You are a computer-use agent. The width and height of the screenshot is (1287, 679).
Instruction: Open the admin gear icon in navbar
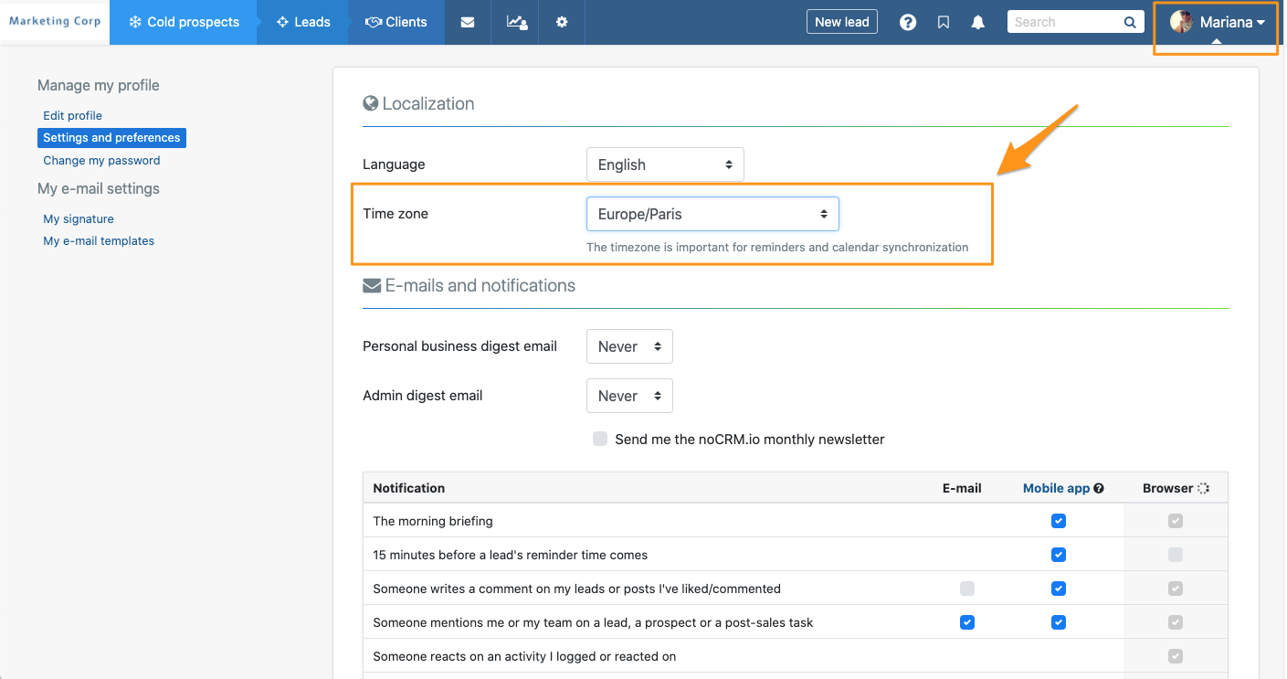(x=562, y=22)
